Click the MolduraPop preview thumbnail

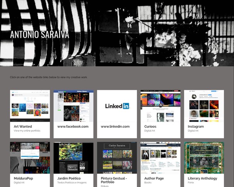click(x=30, y=158)
